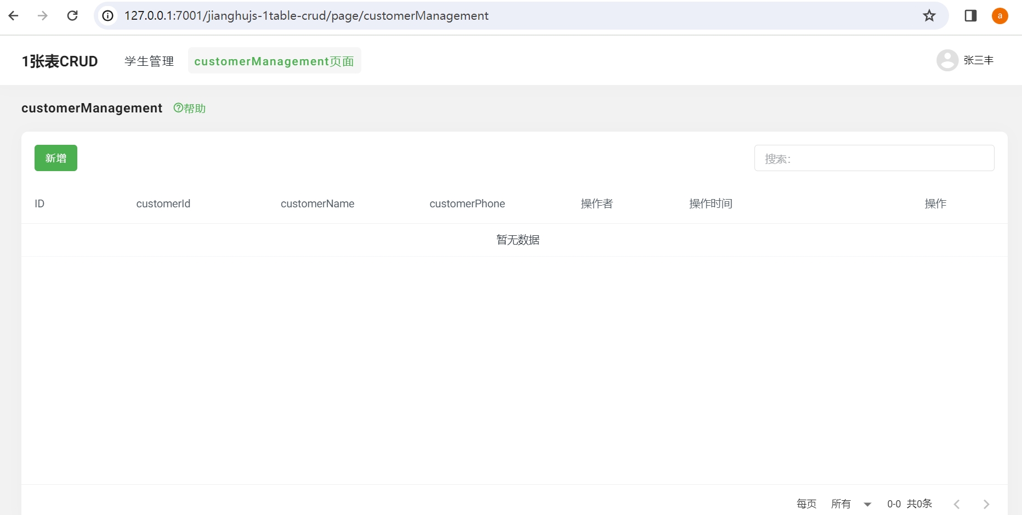Switch to the customerManagement页面 tab
The height and width of the screenshot is (515, 1022).
(274, 61)
